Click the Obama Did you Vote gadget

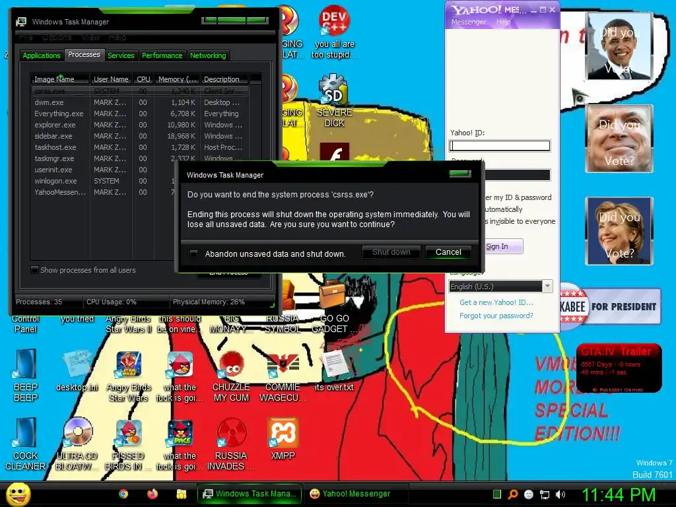[x=619, y=46]
